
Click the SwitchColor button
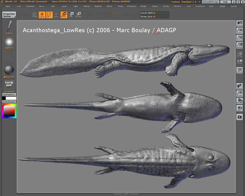[9, 102]
